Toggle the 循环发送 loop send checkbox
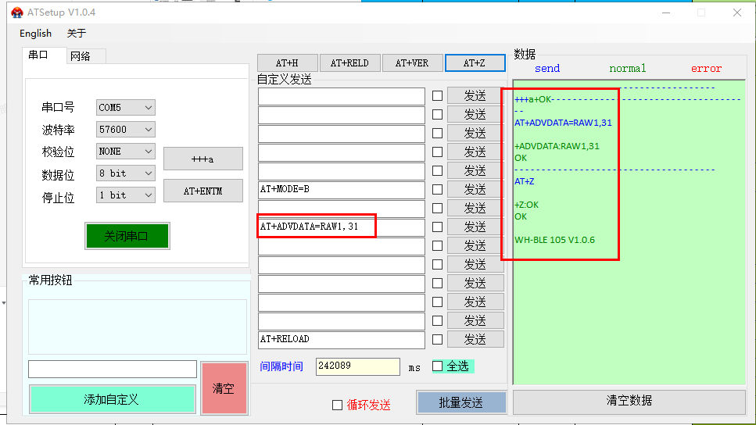The image size is (756, 425). [x=337, y=405]
